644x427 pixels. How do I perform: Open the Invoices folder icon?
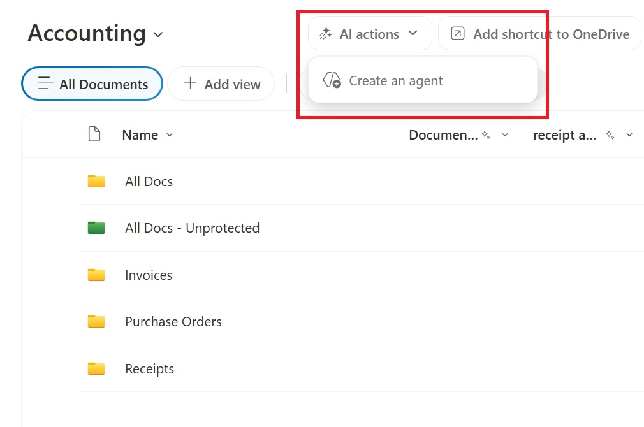click(x=96, y=275)
